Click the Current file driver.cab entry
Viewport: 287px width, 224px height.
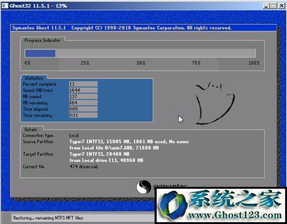coord(84,167)
